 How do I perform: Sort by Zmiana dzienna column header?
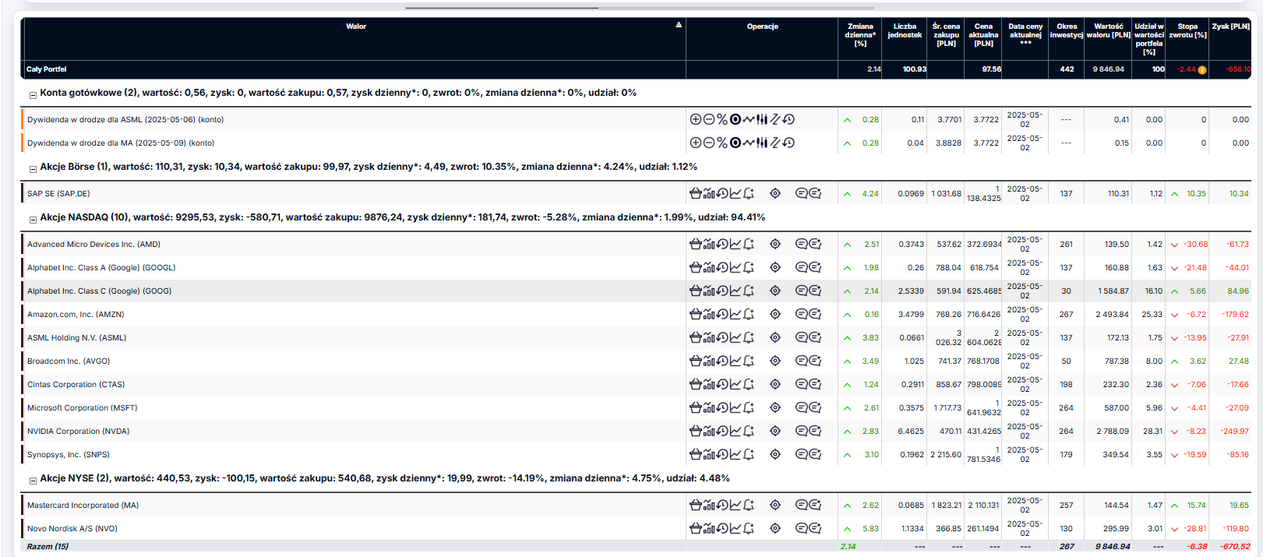pyautogui.click(x=860, y=35)
